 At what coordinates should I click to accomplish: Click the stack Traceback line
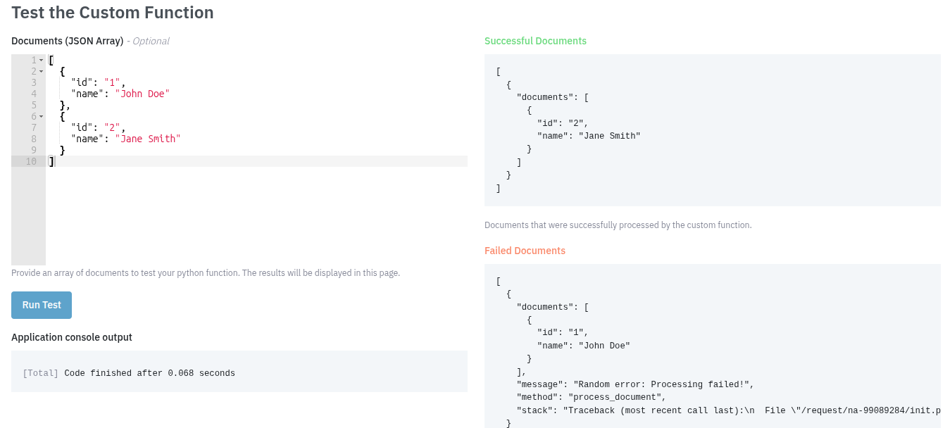(728, 410)
